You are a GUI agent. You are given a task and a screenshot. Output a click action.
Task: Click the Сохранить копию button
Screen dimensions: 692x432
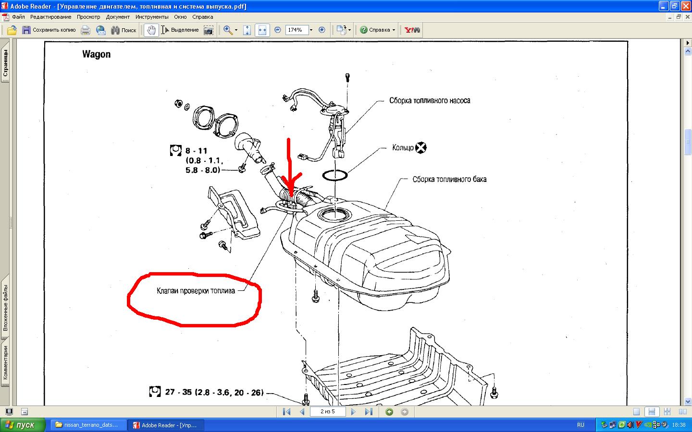[x=49, y=30]
